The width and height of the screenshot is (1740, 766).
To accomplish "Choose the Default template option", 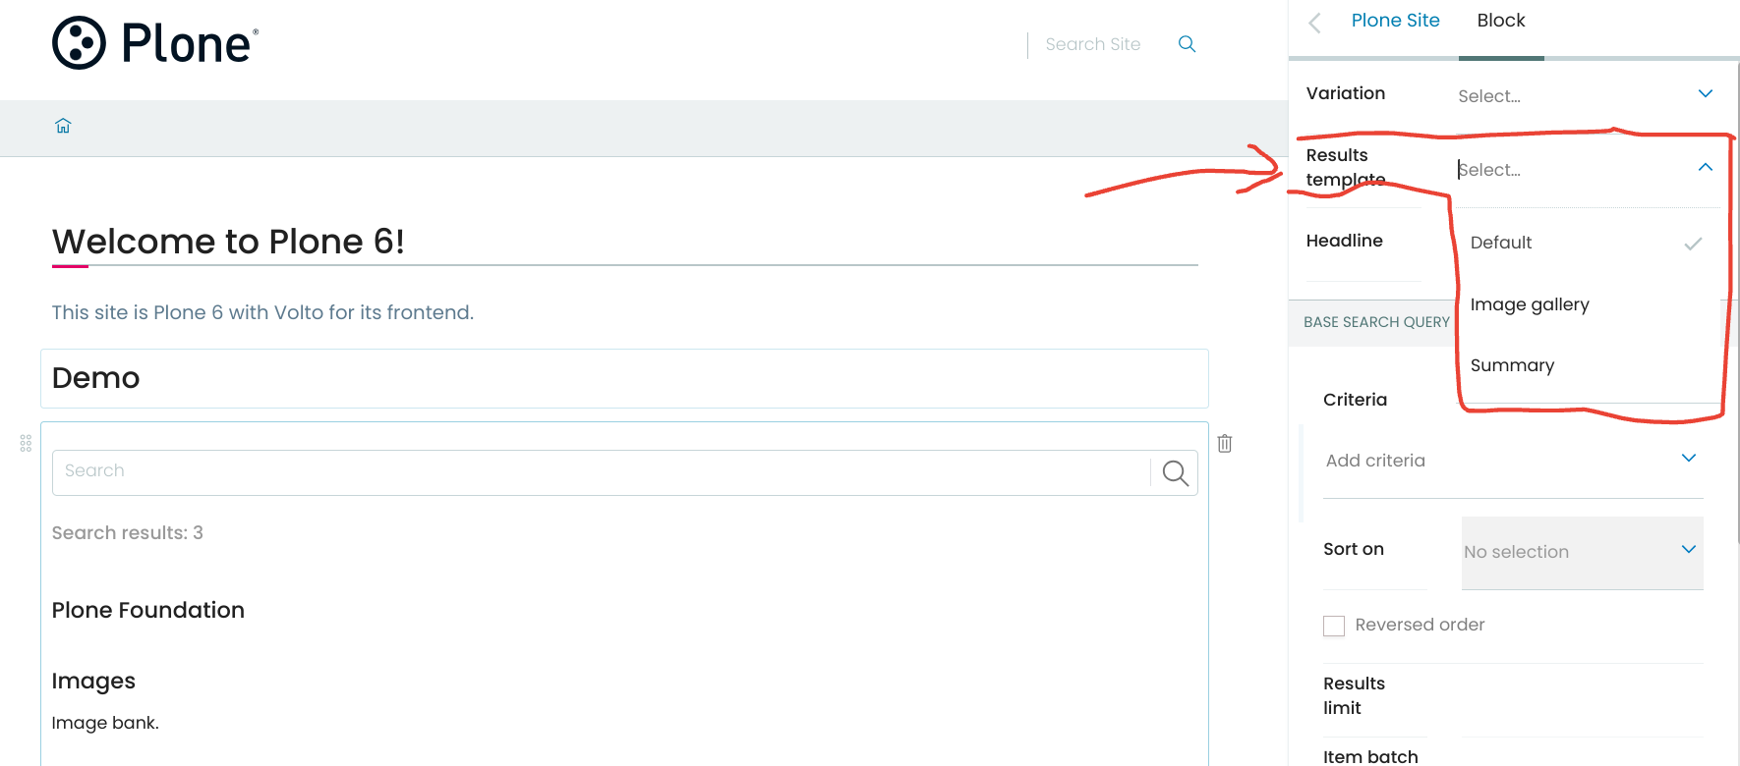I will [x=1588, y=243].
